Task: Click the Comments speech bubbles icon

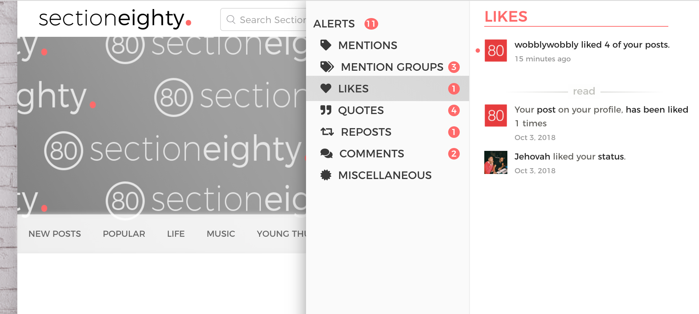Action: [327, 153]
